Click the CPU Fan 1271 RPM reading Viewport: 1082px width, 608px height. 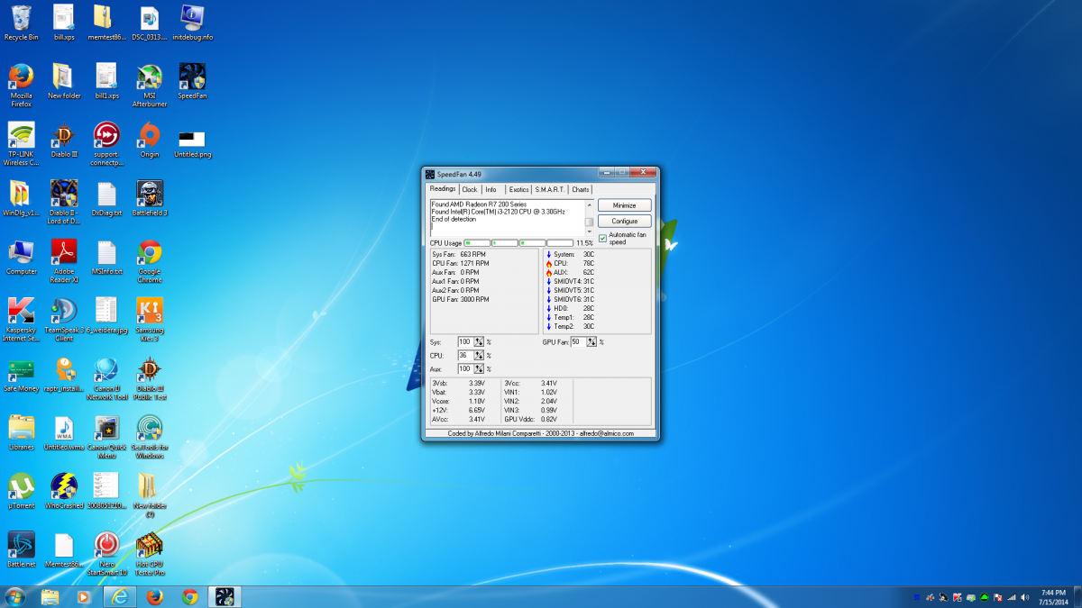460,263
